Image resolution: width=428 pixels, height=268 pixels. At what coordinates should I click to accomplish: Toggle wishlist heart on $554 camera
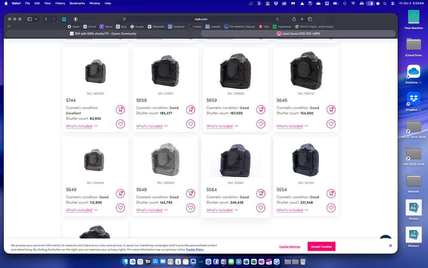[331, 208]
